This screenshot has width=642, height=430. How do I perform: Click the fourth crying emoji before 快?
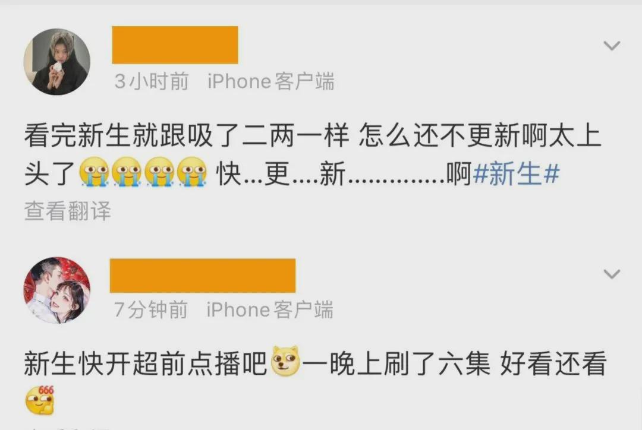click(x=192, y=172)
